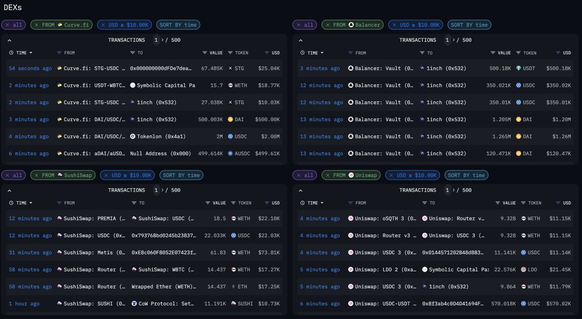Remove the FROM Uniswap filter chip

coord(328,175)
